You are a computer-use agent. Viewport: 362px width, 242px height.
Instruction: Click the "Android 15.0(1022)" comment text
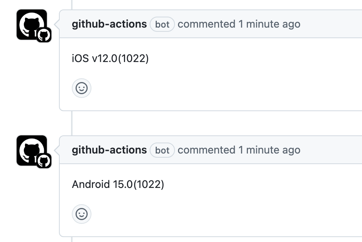pos(118,185)
